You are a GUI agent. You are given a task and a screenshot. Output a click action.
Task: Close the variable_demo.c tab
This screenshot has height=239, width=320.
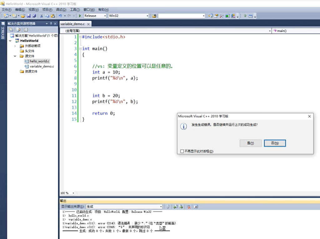[x=88, y=24]
